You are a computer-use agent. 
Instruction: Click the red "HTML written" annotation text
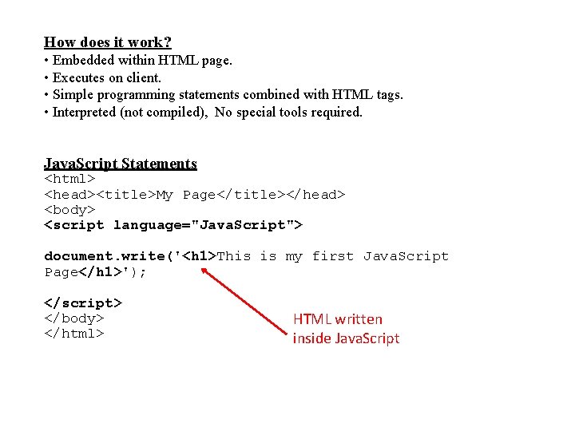click(x=338, y=319)
